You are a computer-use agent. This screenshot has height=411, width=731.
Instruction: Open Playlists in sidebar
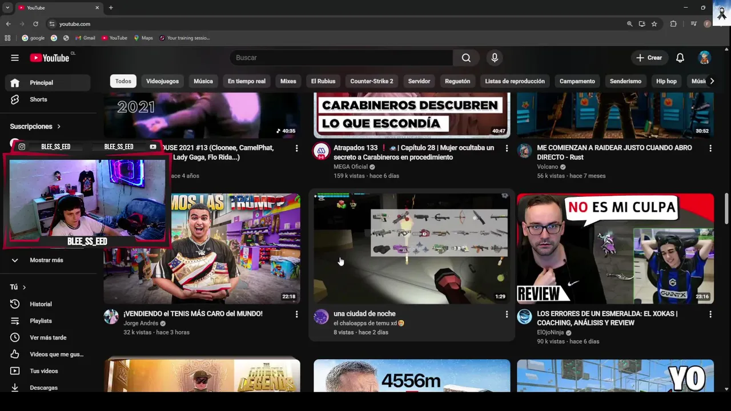pos(48,321)
